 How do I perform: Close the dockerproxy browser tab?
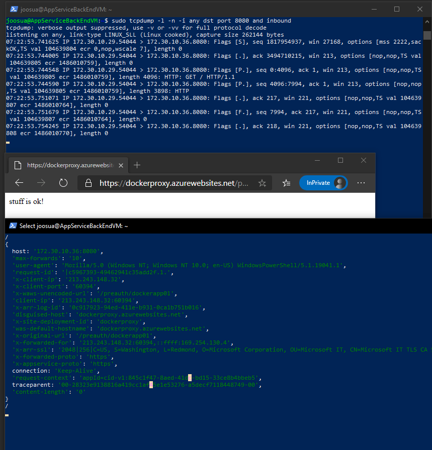[x=122, y=165]
